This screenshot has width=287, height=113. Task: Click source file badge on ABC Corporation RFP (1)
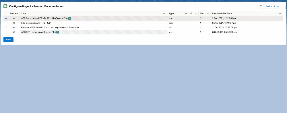coord(69,18)
